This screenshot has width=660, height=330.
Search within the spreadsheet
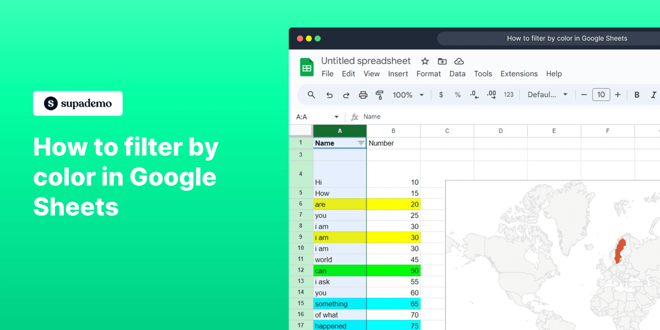tap(311, 94)
